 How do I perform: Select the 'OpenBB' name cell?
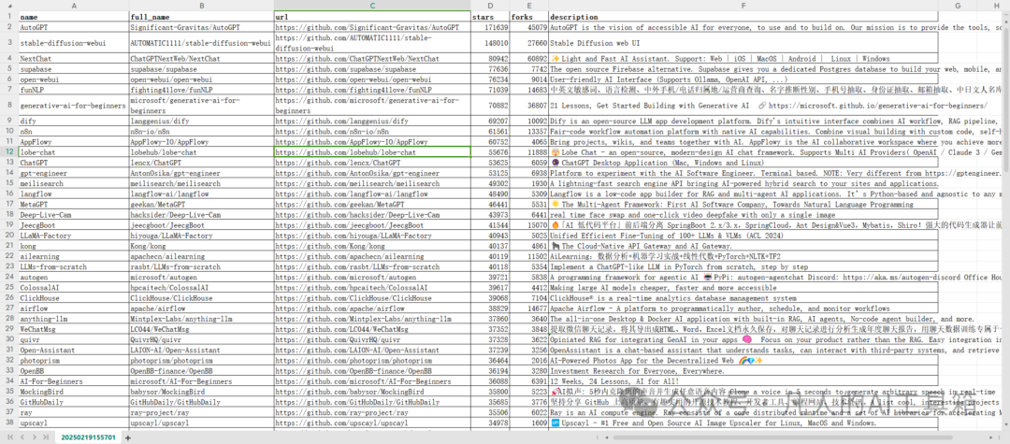click(74, 371)
